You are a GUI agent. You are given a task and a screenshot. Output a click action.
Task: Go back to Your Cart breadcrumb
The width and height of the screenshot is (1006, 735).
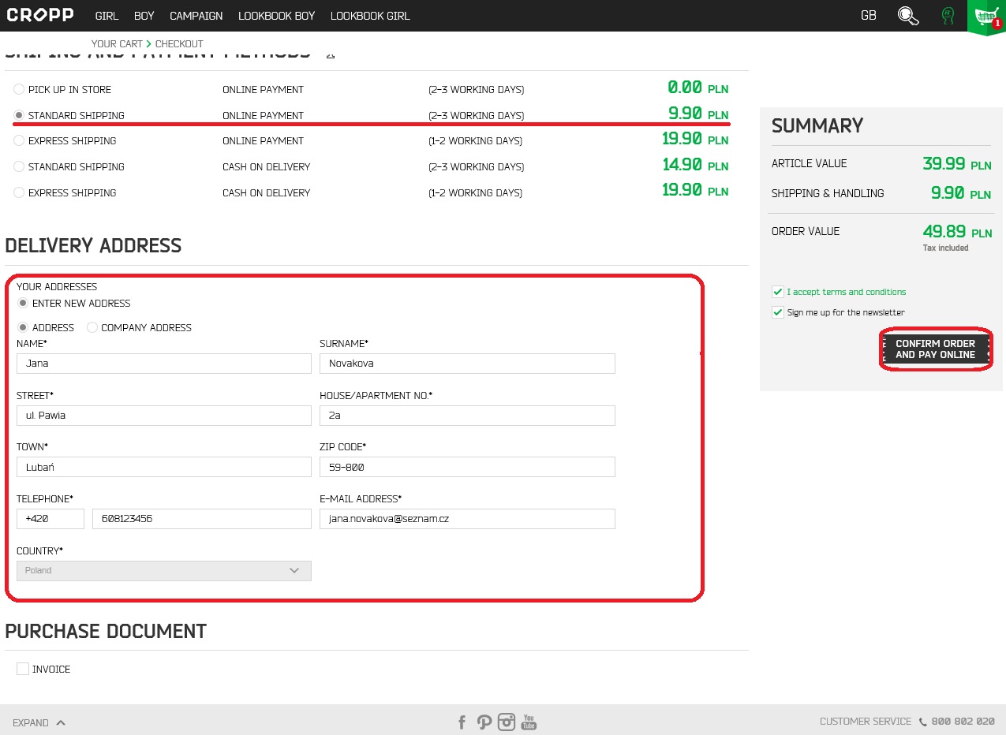click(x=117, y=44)
